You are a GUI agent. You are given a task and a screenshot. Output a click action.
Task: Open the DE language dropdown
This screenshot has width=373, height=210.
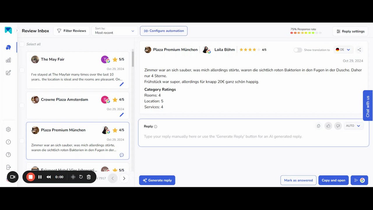(343, 50)
